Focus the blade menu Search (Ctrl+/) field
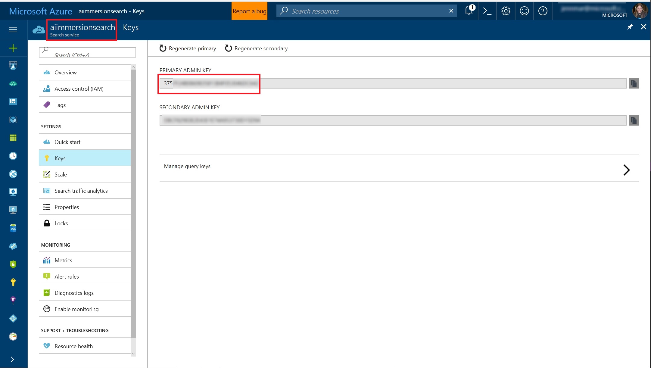Screen dimensions: 651x368 pos(87,52)
